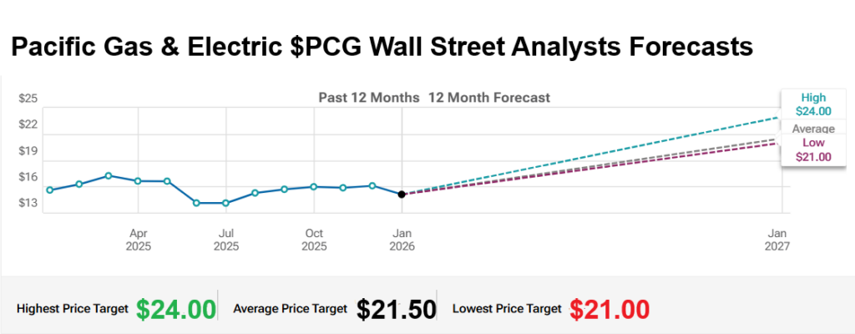The width and height of the screenshot is (855, 334).
Task: Click the data point above Apr 2025
Action: coord(138,180)
